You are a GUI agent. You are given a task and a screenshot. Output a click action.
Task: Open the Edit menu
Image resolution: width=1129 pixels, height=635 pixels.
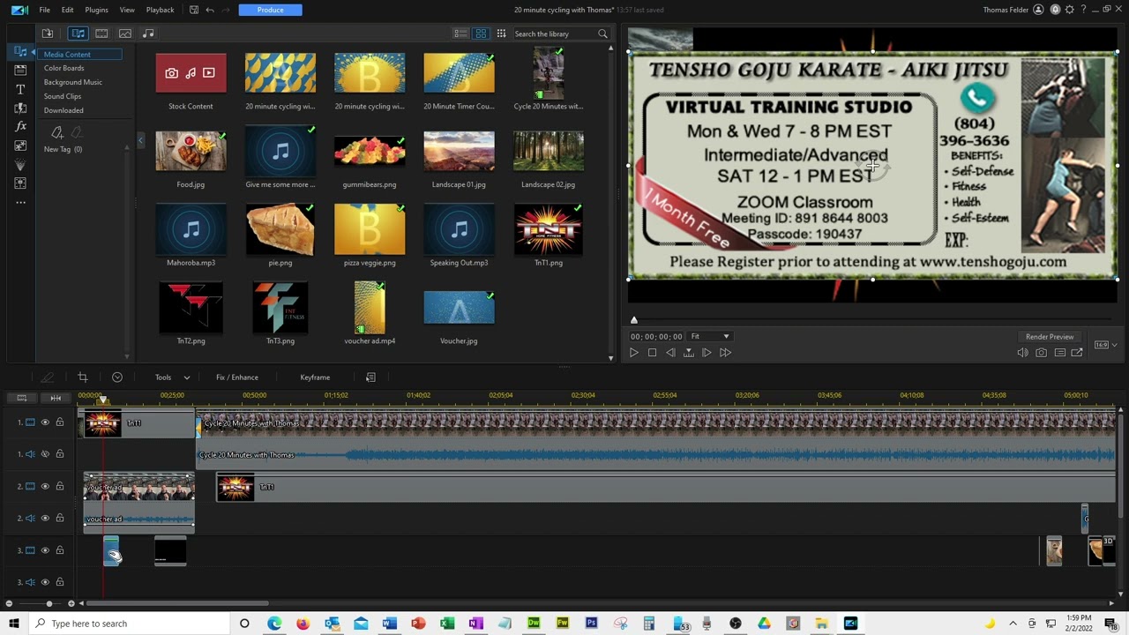tap(67, 10)
